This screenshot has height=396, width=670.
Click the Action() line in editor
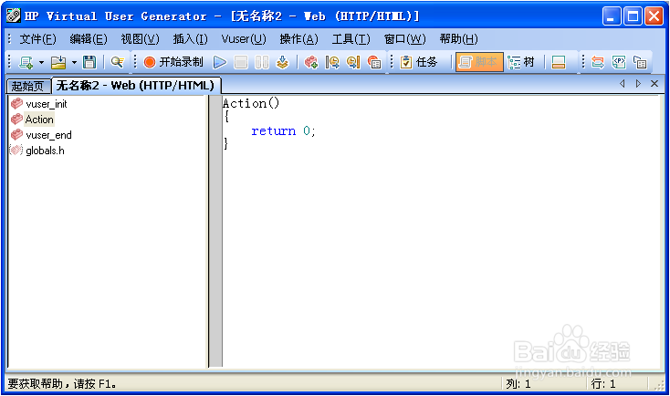pyautogui.click(x=251, y=104)
